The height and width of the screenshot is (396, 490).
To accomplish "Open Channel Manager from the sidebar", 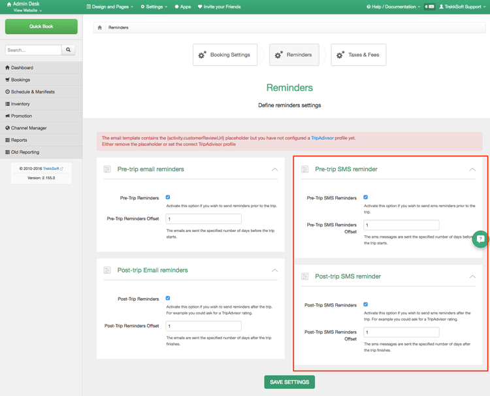I will [29, 128].
